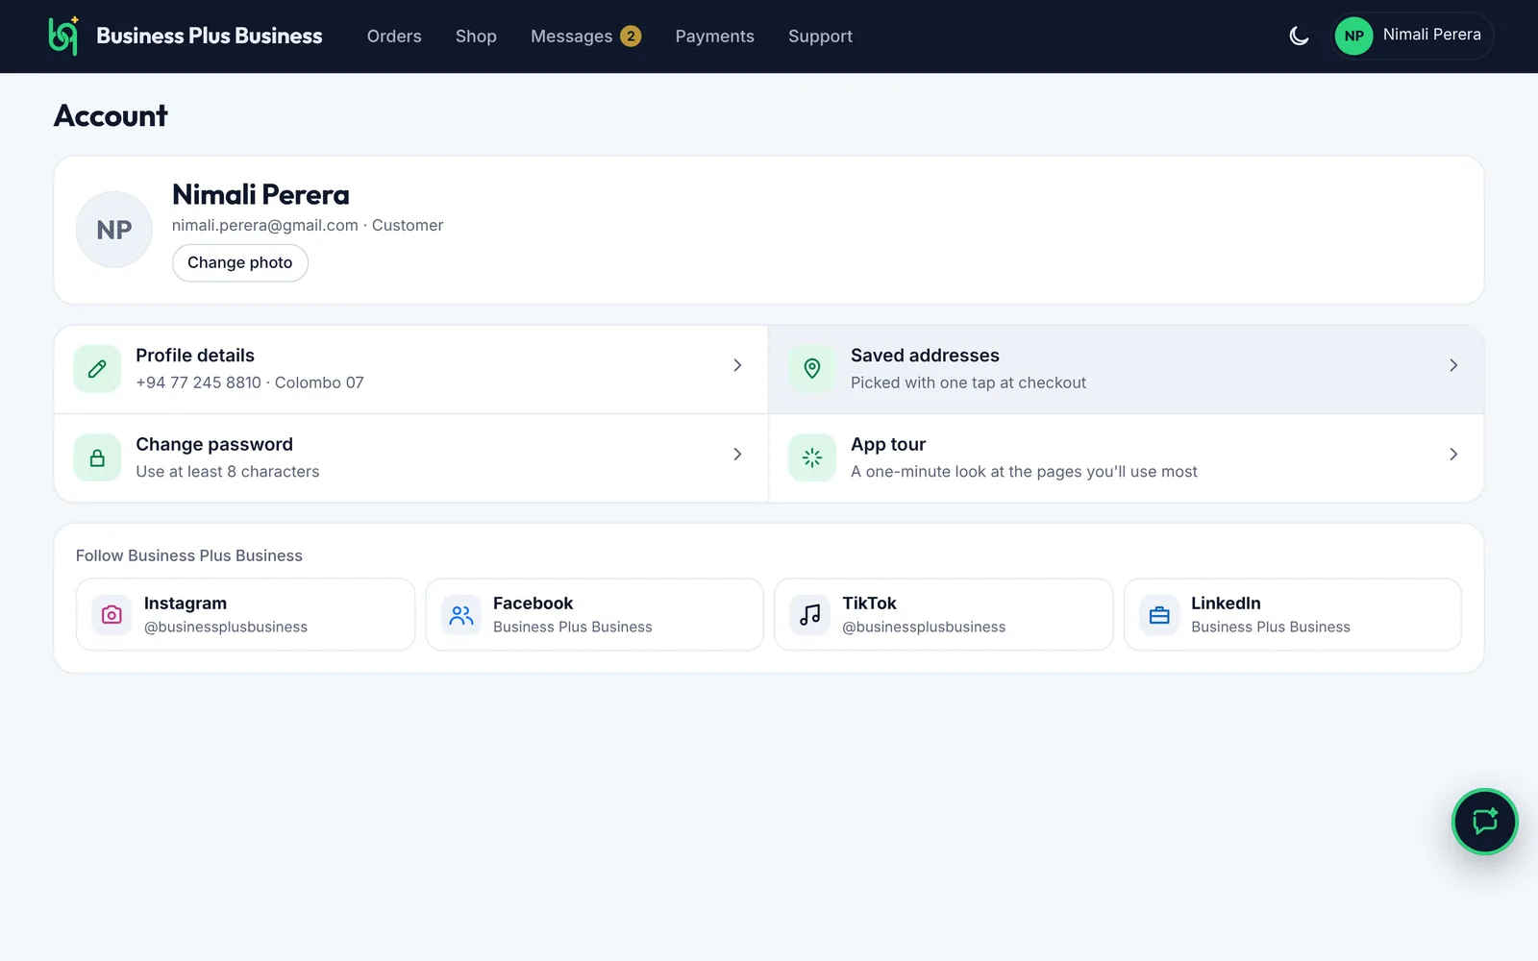The width and height of the screenshot is (1538, 961).
Task: Open the floating chat assistant button
Action: point(1484,822)
